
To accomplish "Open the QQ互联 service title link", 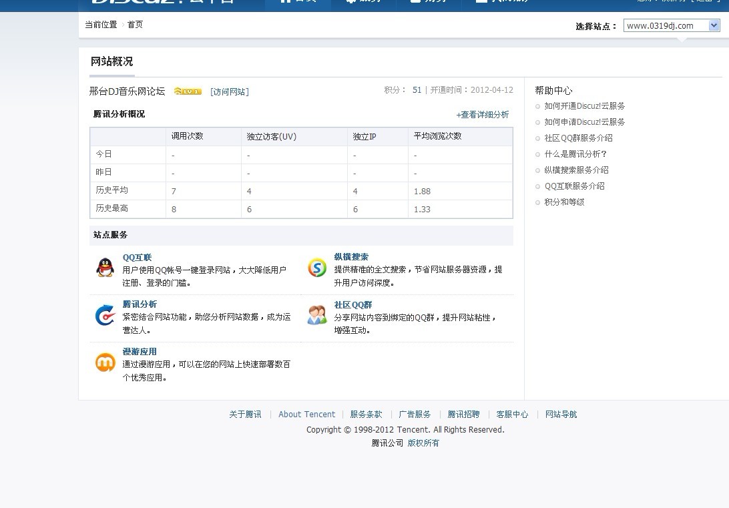I will coord(137,258).
